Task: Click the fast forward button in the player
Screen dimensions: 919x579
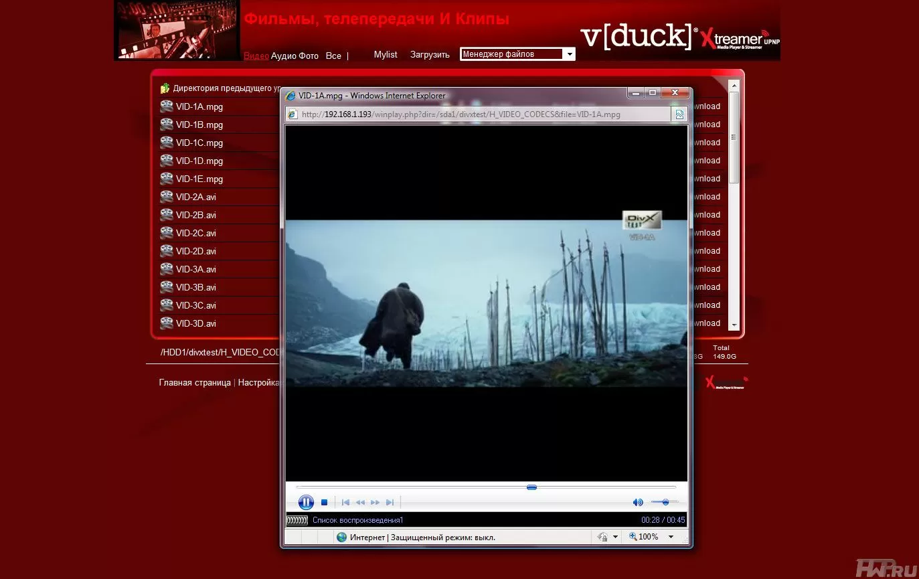Action: pos(375,502)
